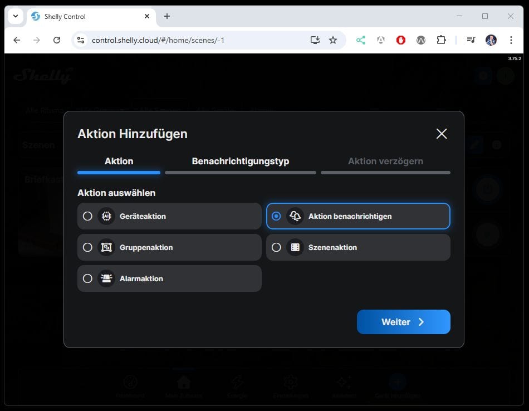This screenshot has width=529, height=411.
Task: Switch to the Benachrichtigungstyp tab
Action: [x=241, y=160]
